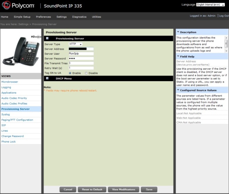
Task: Open the Preferences menu
Action: coord(43,17)
